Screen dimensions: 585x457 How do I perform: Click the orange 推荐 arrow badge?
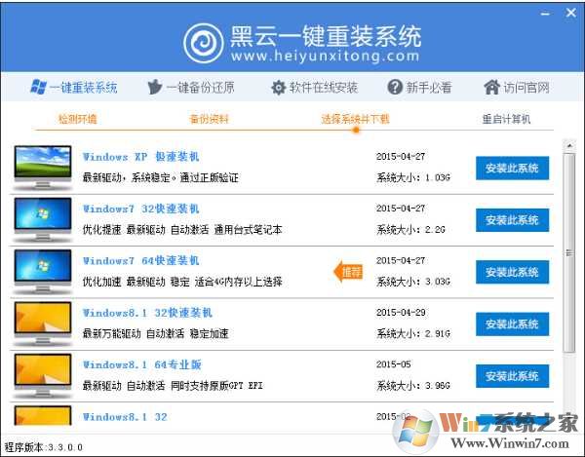[348, 271]
